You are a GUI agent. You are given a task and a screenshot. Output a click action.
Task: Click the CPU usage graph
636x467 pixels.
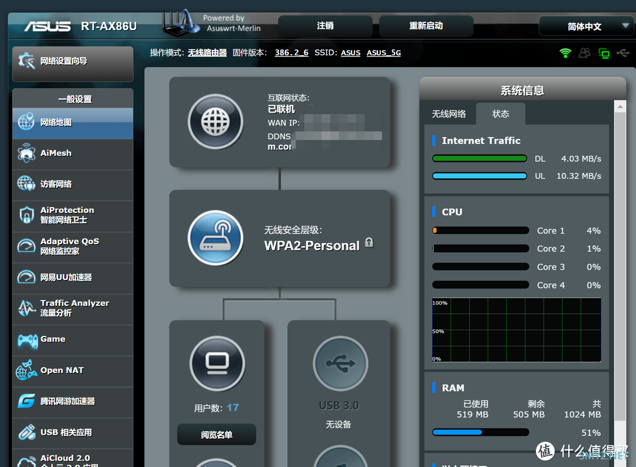[x=516, y=330]
